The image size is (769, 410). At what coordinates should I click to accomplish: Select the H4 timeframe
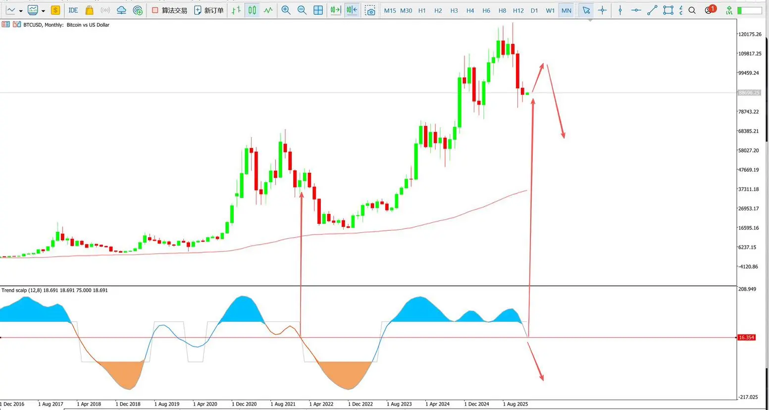(470, 10)
